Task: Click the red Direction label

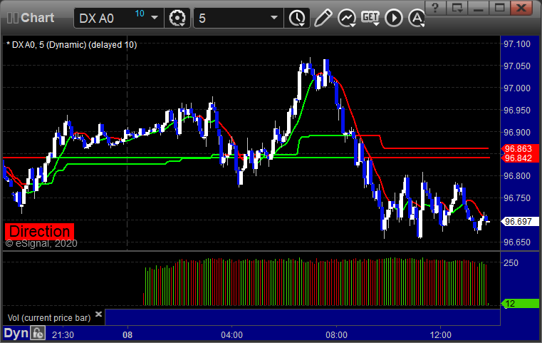Action: click(x=39, y=231)
